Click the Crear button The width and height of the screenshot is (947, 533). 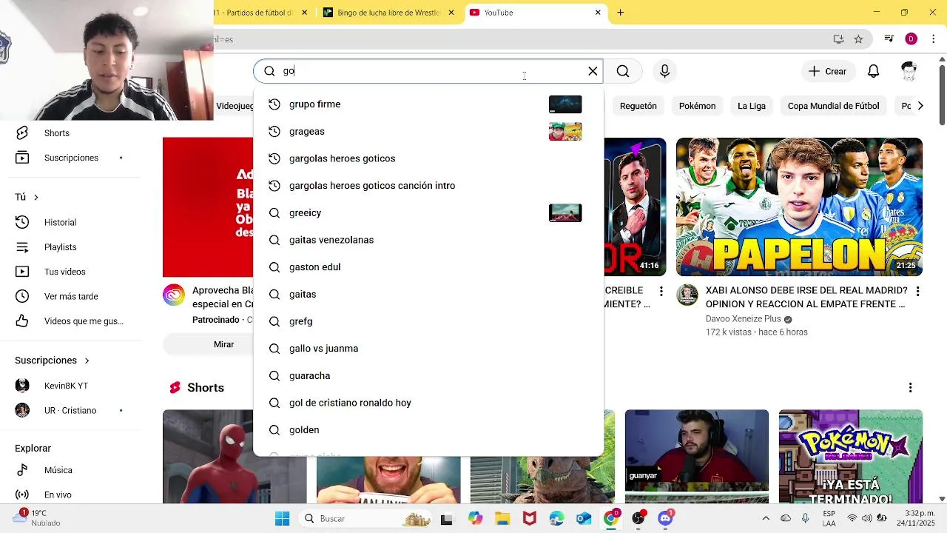[x=828, y=71]
